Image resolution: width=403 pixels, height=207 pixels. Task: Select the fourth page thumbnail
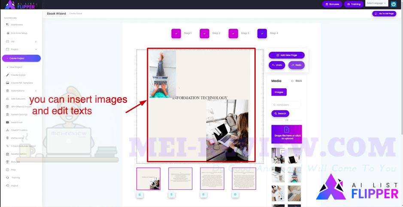(244, 179)
